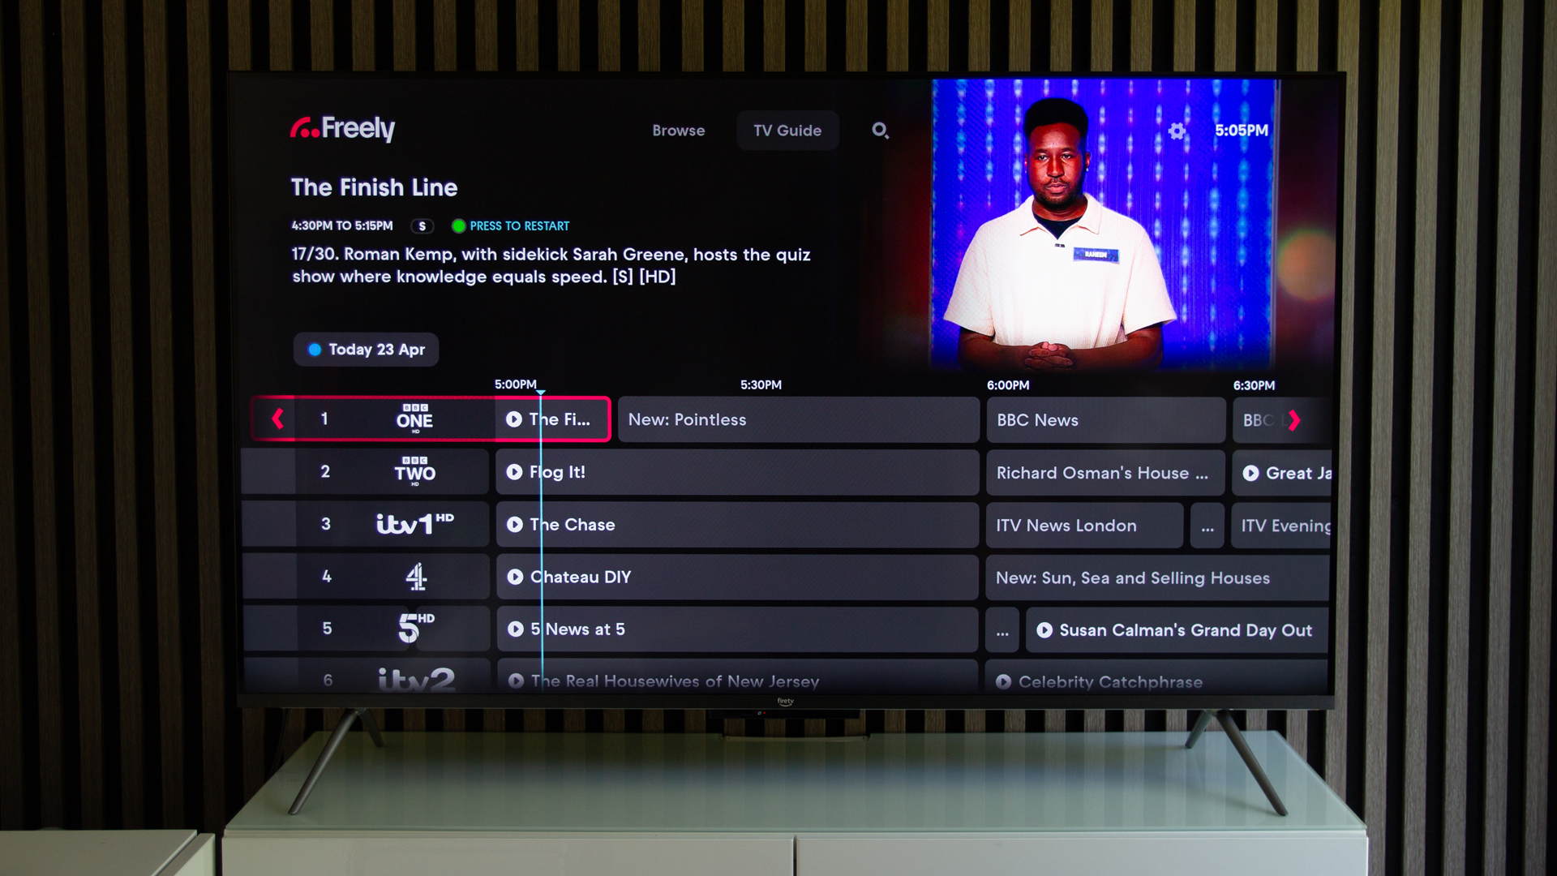The width and height of the screenshot is (1557, 876).
Task: Click the red right arrow on the guide
Action: 1294,420
